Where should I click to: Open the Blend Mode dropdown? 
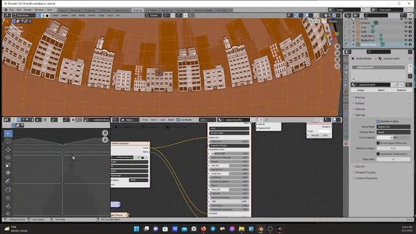click(x=393, y=127)
